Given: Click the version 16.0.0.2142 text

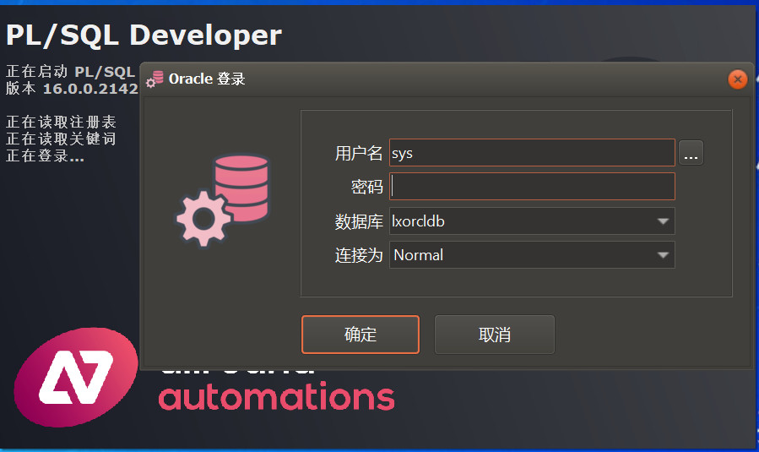Looking at the screenshot, I should 72,89.
